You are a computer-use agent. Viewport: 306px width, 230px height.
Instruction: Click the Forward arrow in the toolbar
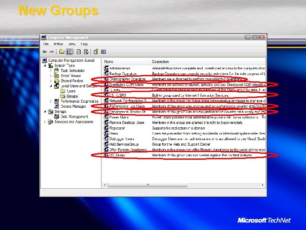[x=51, y=52]
